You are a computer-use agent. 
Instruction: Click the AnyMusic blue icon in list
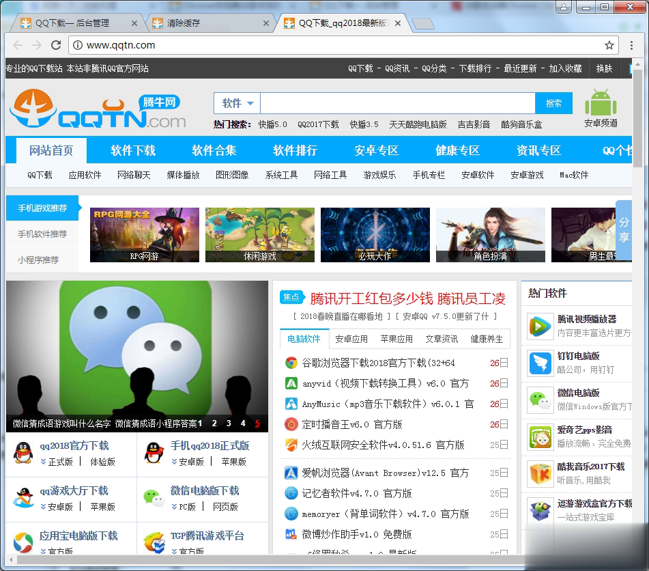click(x=291, y=404)
